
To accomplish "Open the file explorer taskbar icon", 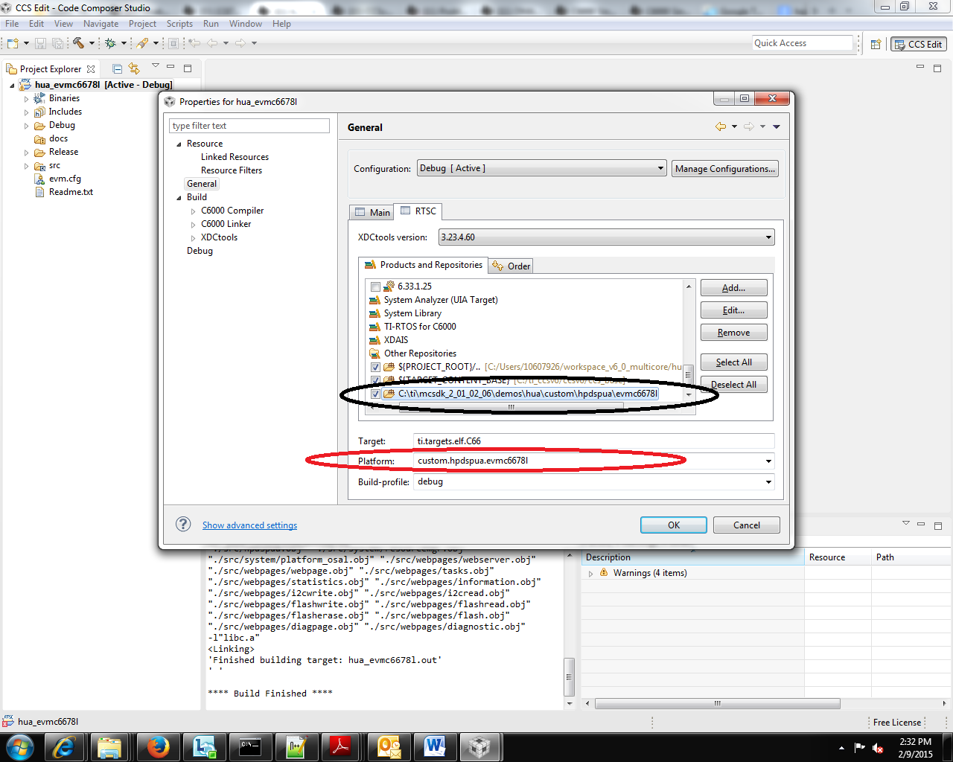I will 110,746.
